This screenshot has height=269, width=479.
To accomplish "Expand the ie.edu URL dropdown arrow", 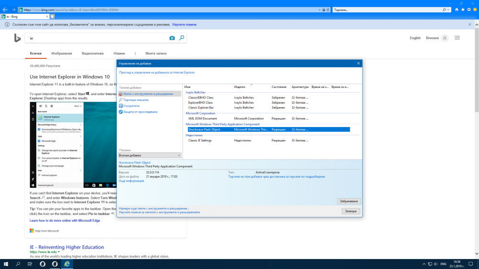I will pos(58,252).
